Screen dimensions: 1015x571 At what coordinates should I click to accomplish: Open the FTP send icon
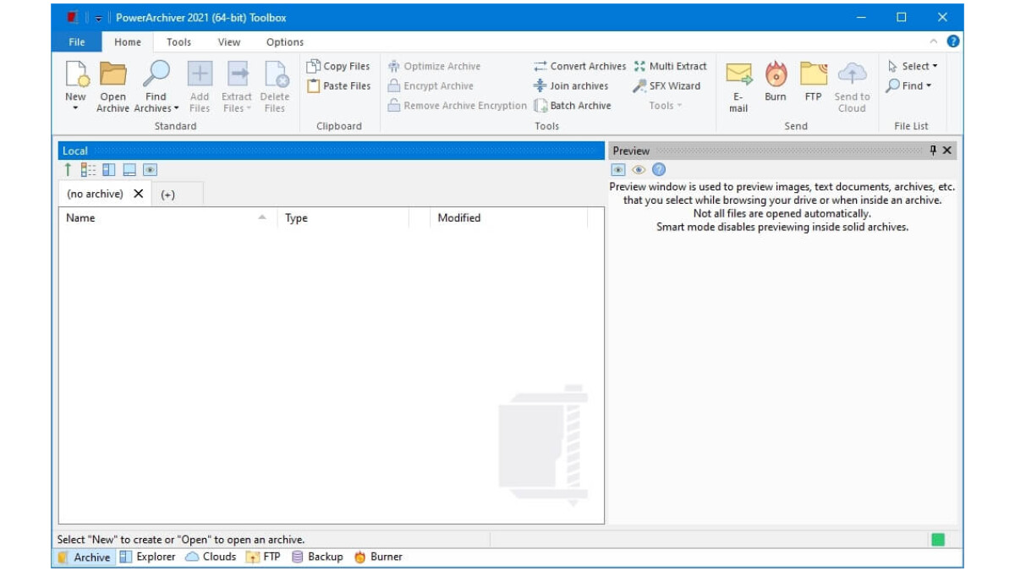tap(813, 75)
